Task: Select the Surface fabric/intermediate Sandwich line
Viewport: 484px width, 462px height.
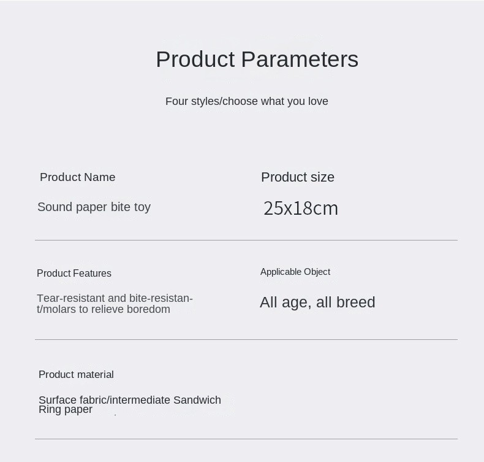Action: click(130, 399)
